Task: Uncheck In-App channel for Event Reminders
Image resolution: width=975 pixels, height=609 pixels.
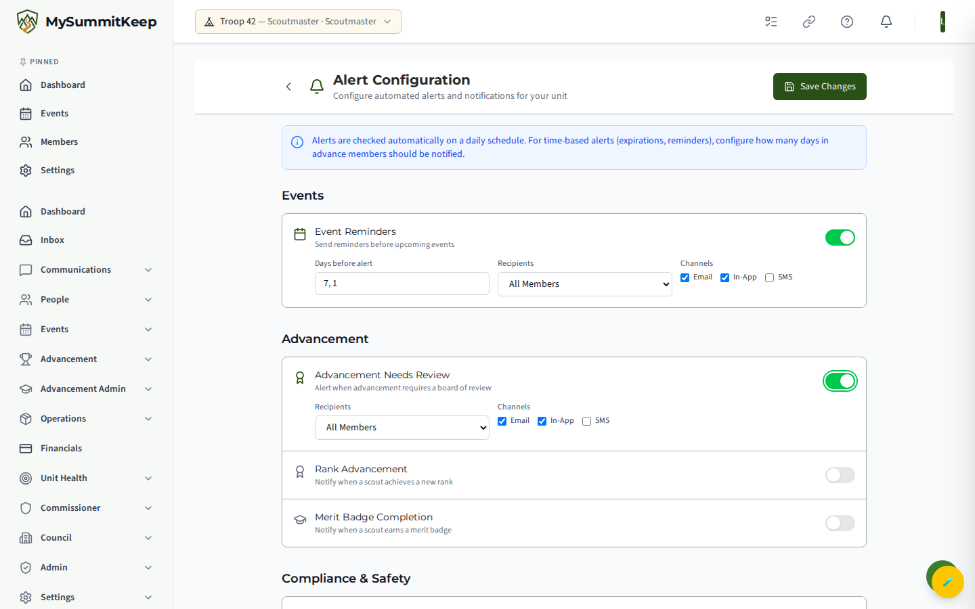Action: pyautogui.click(x=725, y=277)
